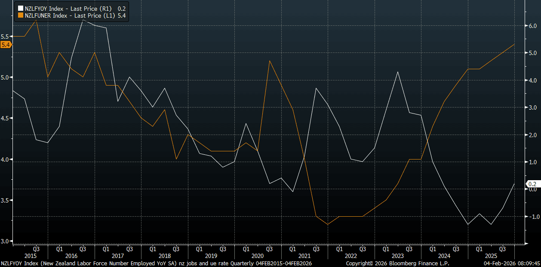Click the orange line's final data point in 2025
The width and height of the screenshot is (541, 267).
click(x=514, y=44)
